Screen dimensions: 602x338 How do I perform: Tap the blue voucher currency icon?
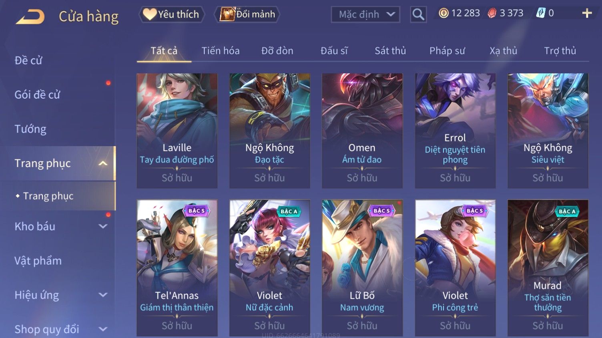click(x=541, y=13)
